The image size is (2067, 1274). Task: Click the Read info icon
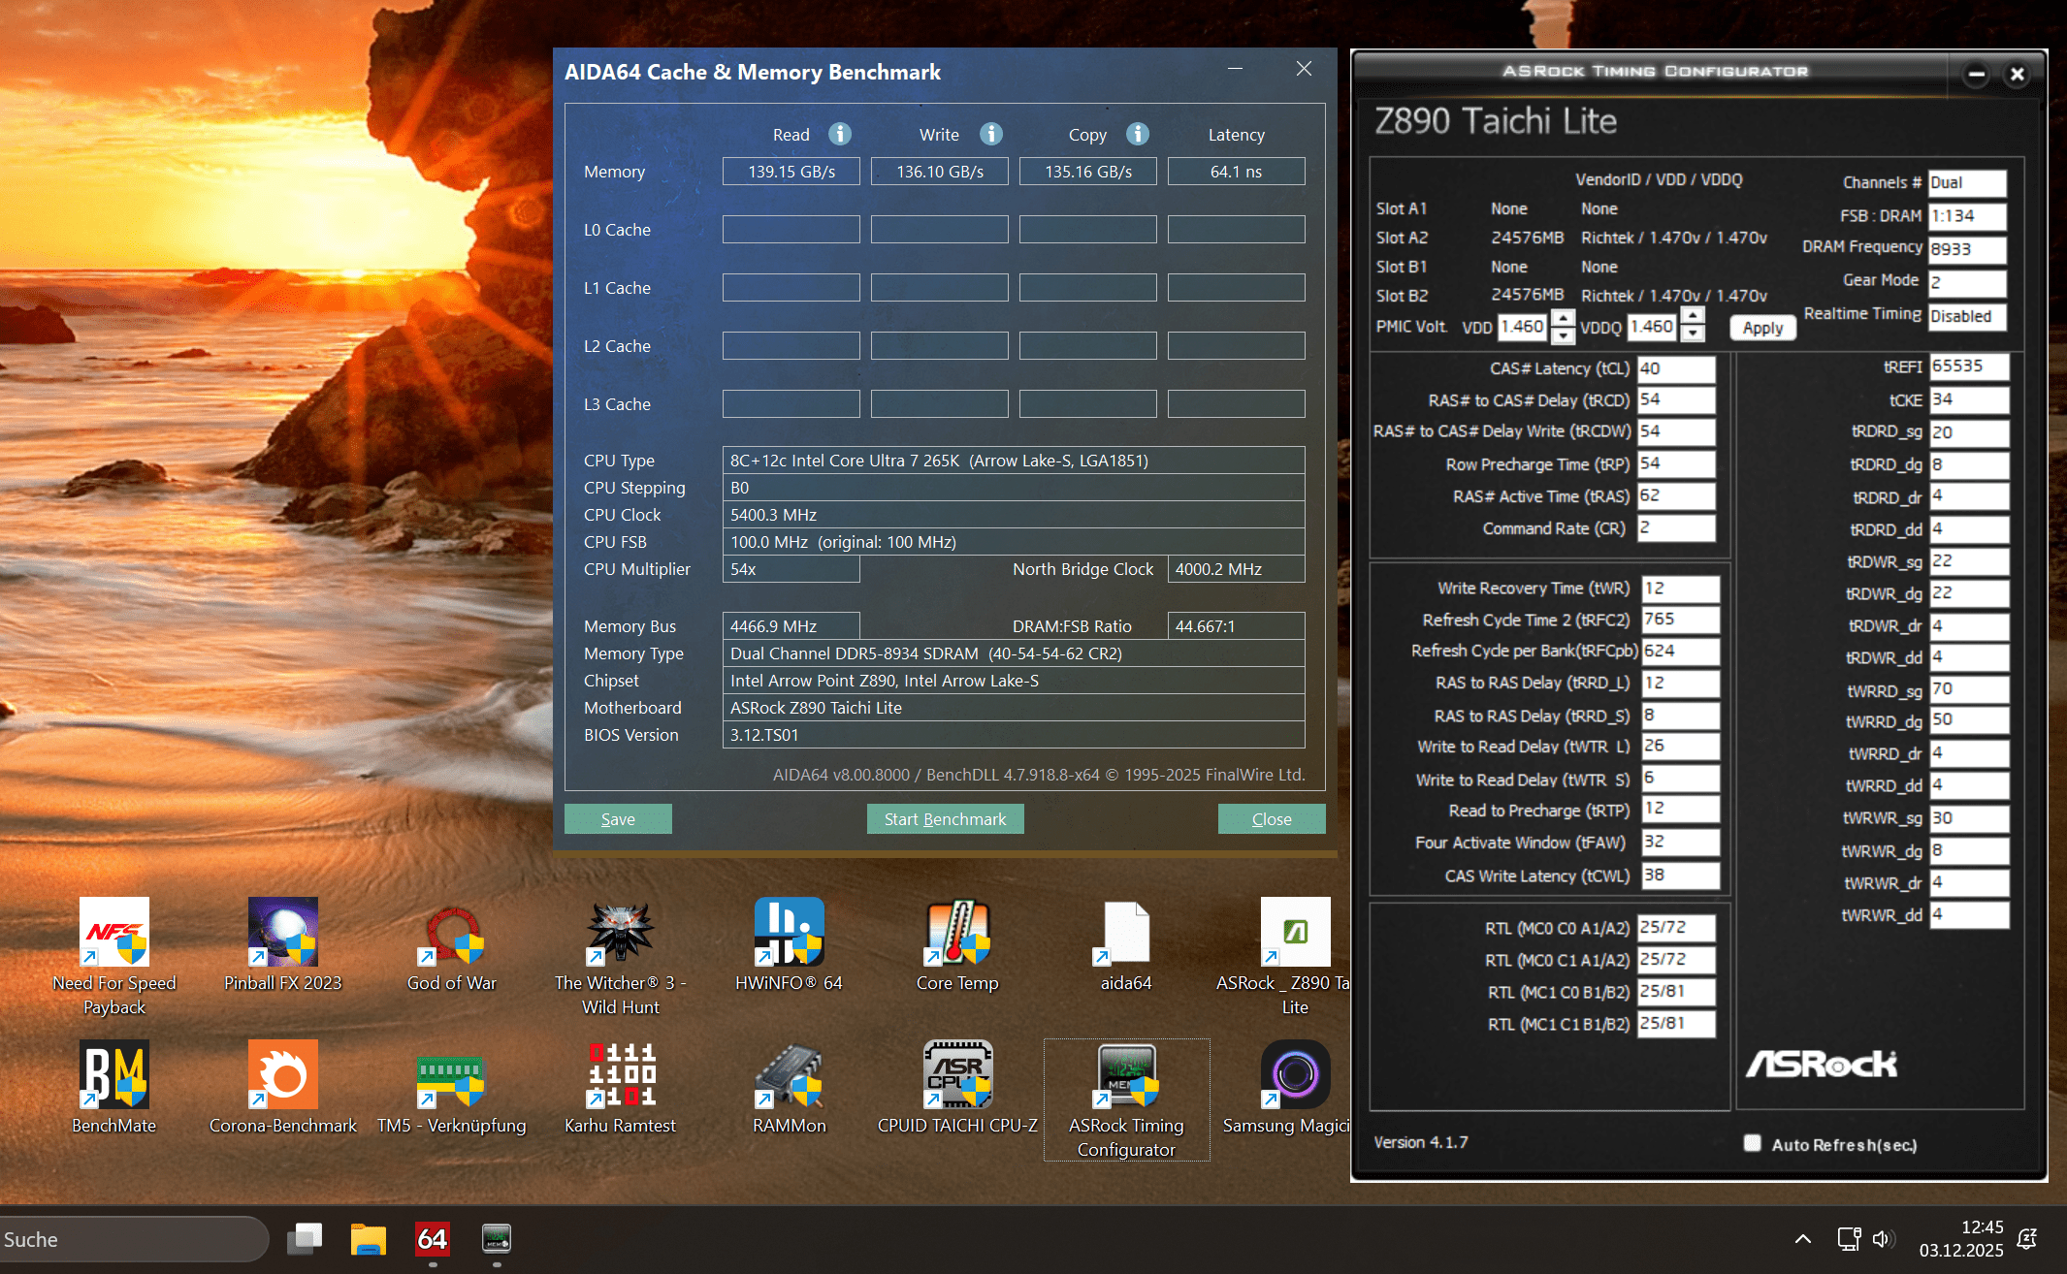coord(840,134)
